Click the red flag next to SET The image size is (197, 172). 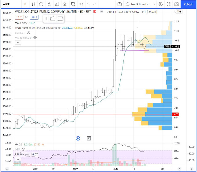(94, 12)
